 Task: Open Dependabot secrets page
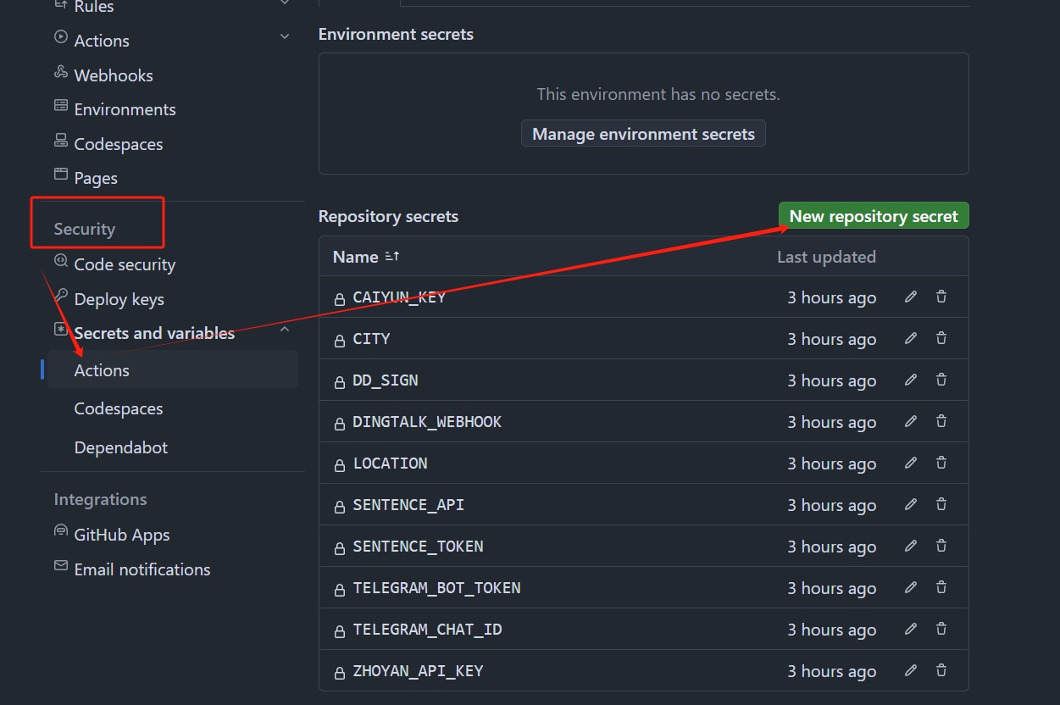[121, 447]
